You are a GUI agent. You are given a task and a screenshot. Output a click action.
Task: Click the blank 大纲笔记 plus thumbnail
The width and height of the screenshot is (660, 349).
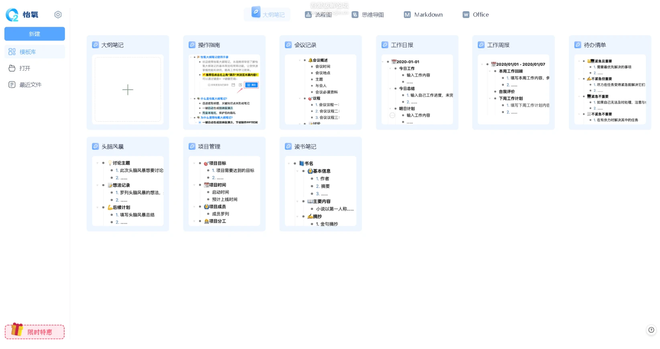128,89
